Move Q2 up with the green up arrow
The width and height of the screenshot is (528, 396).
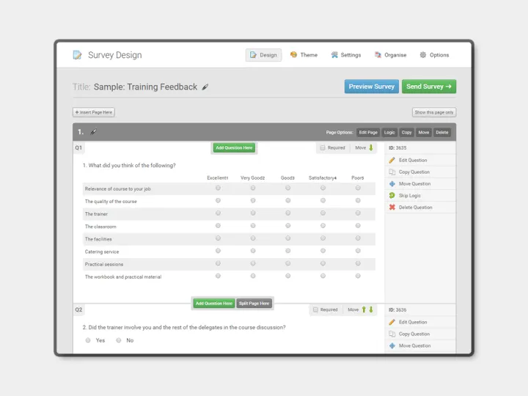(x=364, y=309)
